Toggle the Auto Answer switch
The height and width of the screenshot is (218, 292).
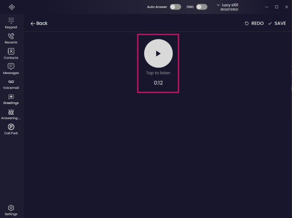[x=176, y=7]
